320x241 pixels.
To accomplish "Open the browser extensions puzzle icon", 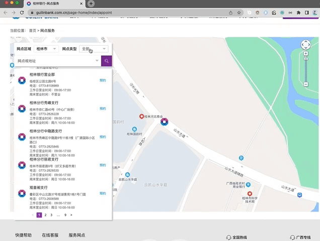I will [x=298, y=13].
